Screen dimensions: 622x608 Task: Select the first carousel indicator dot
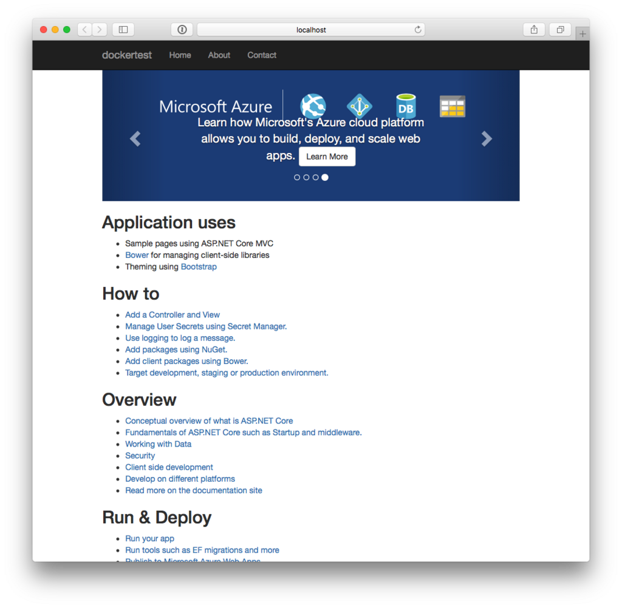coord(296,178)
